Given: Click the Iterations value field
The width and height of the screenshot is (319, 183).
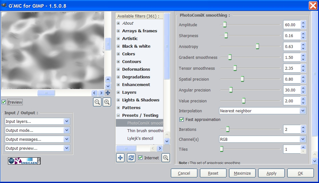Looking at the screenshot, I should (292, 129).
